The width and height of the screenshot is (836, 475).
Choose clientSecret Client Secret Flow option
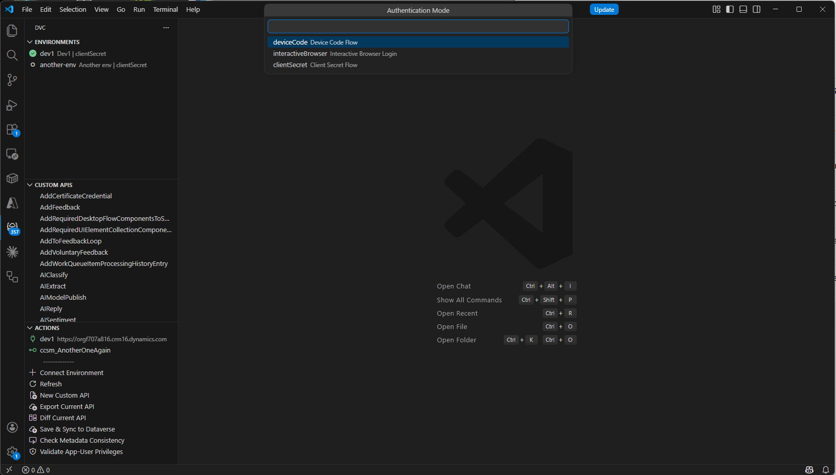(418, 65)
